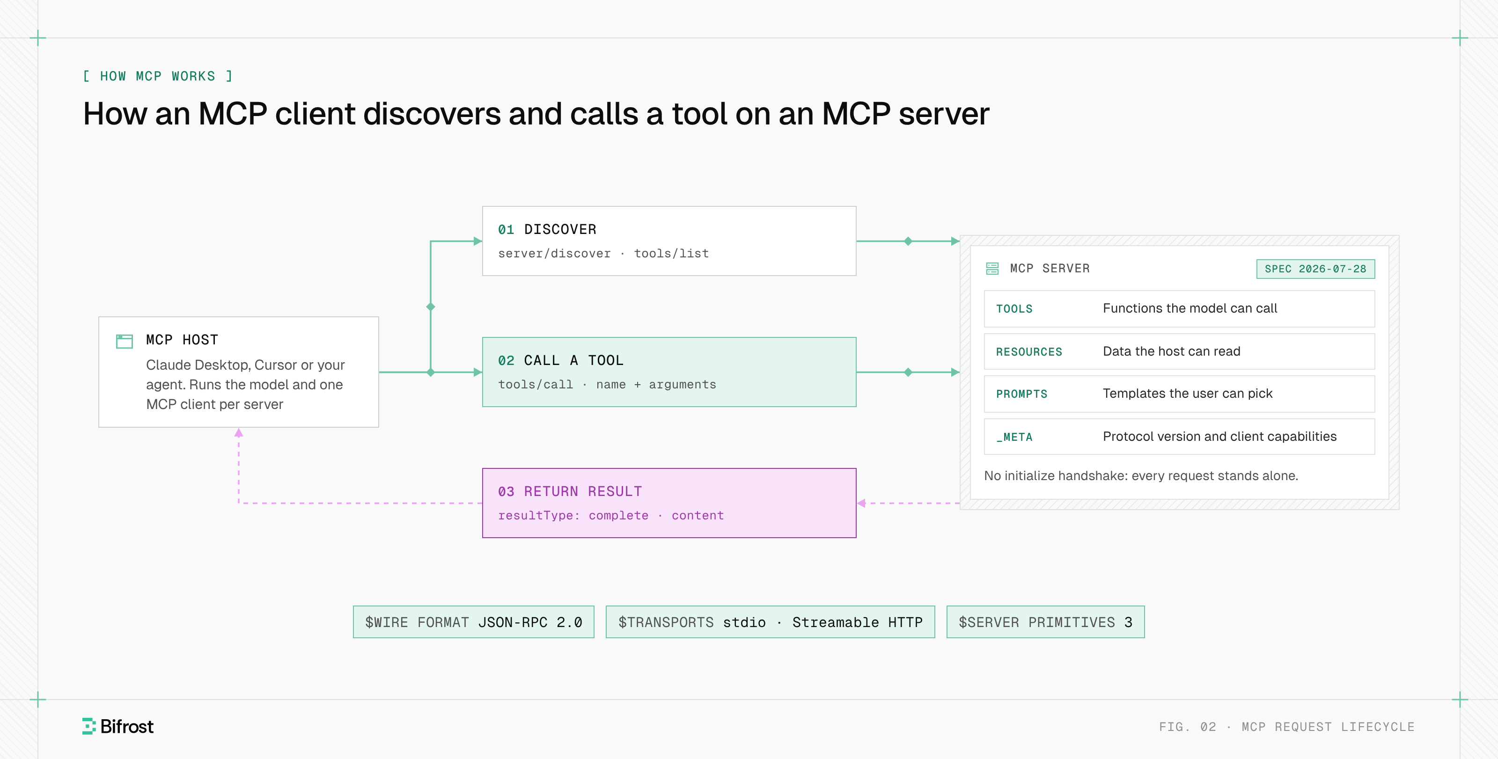Click 'server/discover · tools/list' text
Image resolution: width=1498 pixels, height=759 pixels.
click(603, 253)
